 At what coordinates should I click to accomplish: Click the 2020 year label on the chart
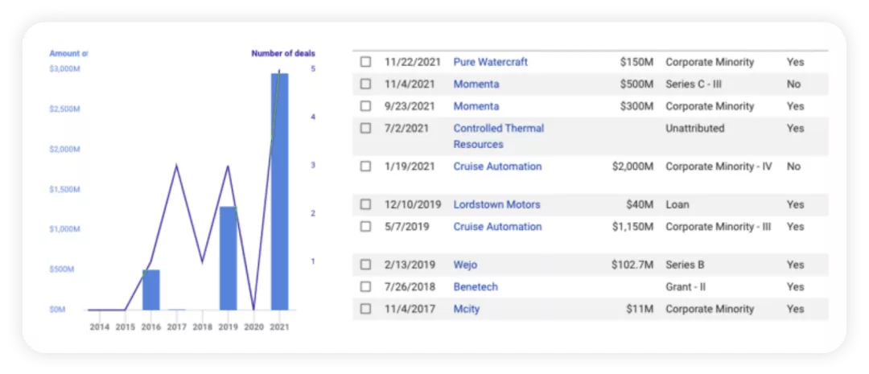253,327
